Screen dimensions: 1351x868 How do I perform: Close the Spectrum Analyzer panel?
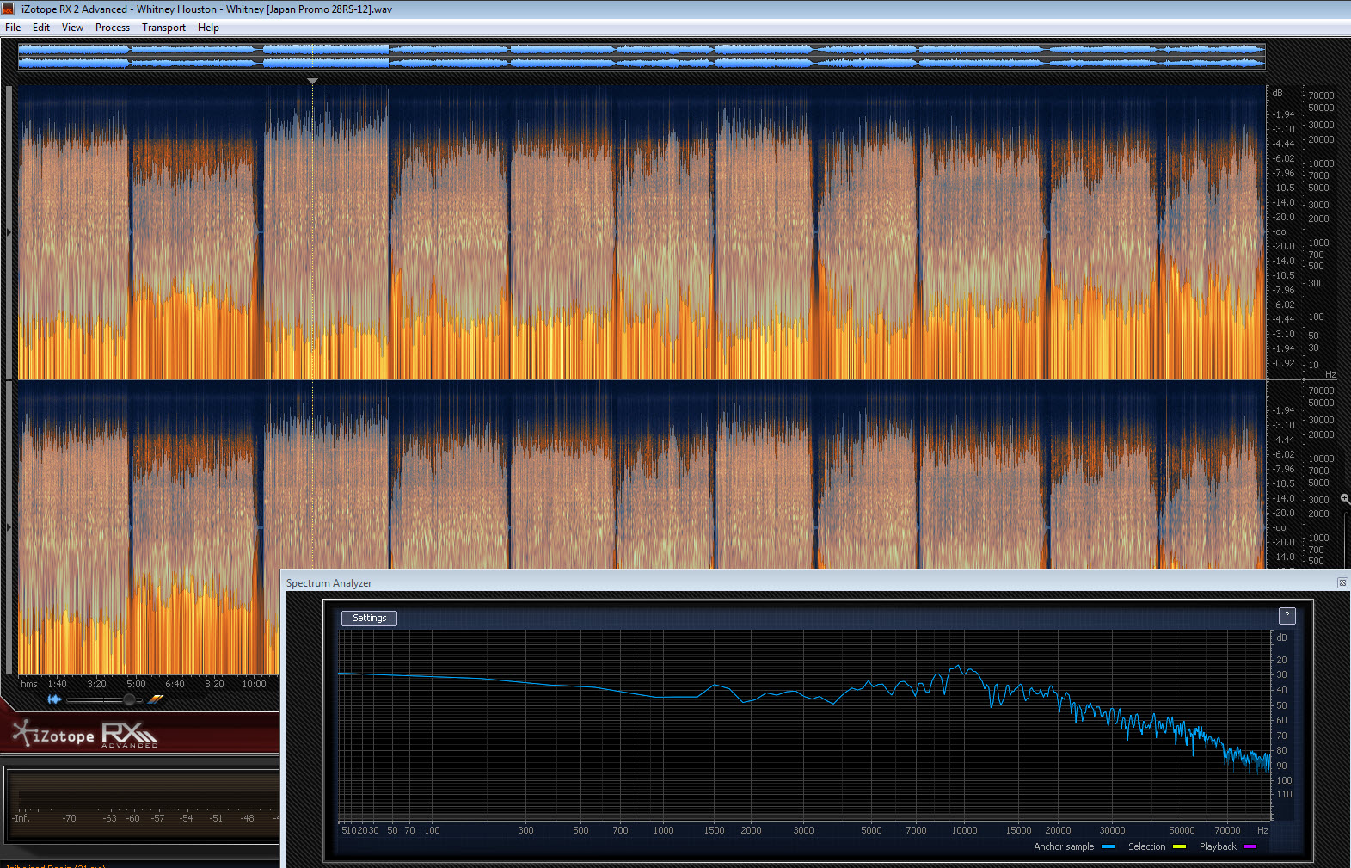[x=1342, y=583]
